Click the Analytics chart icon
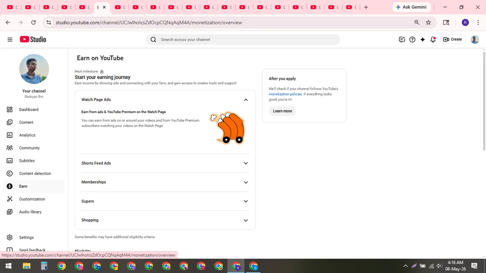 10,135
